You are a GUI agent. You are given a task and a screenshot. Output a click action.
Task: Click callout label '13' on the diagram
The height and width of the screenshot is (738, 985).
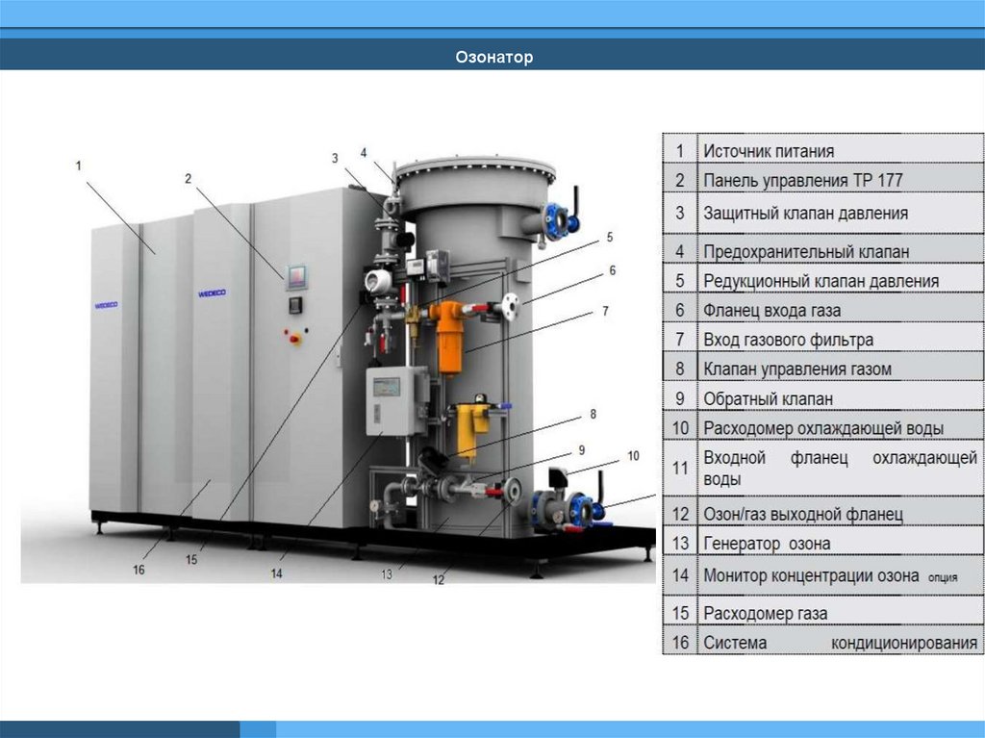[x=387, y=573]
